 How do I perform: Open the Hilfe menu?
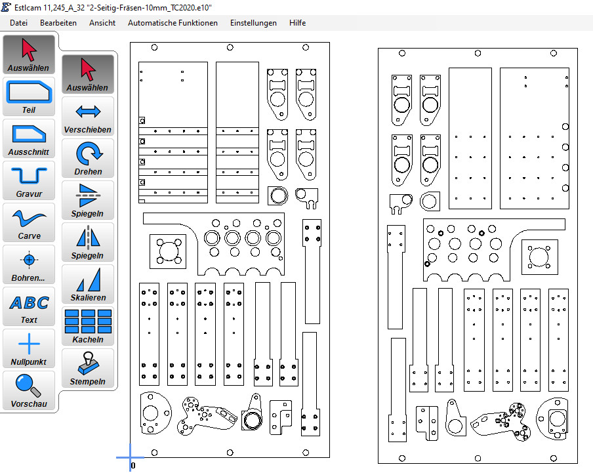pos(297,23)
